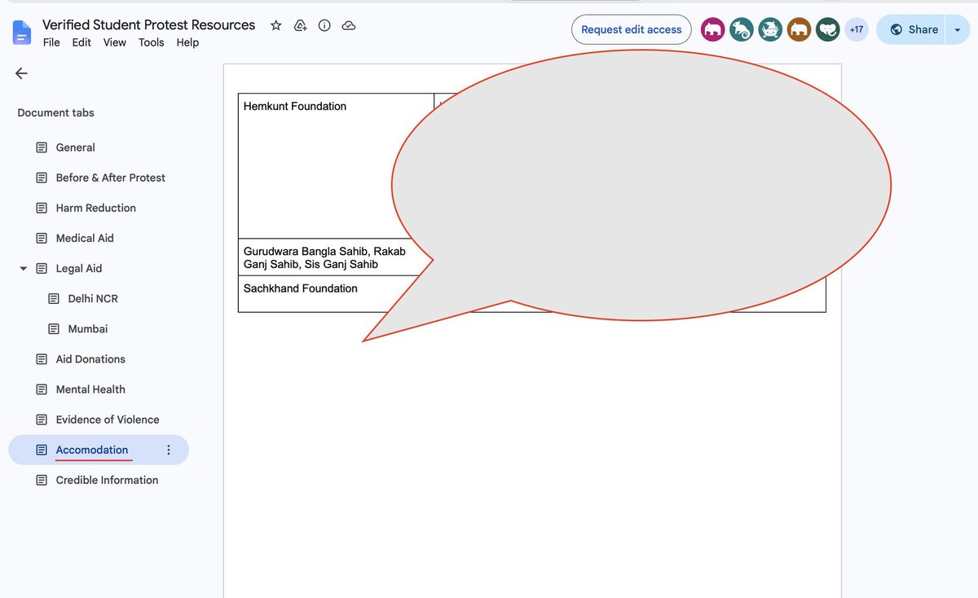The image size is (978, 598).
Task: Open the Before & After Protest tab
Action: click(99, 178)
